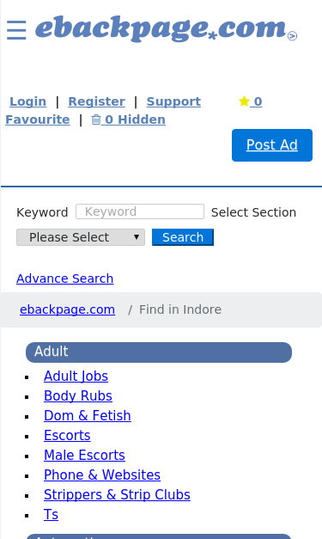
Task: Open the Login link
Action: coord(27,101)
